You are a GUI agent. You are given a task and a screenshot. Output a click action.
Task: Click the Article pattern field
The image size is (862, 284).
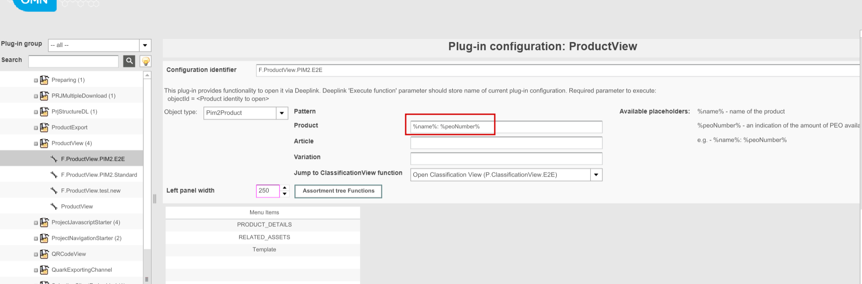click(x=506, y=143)
